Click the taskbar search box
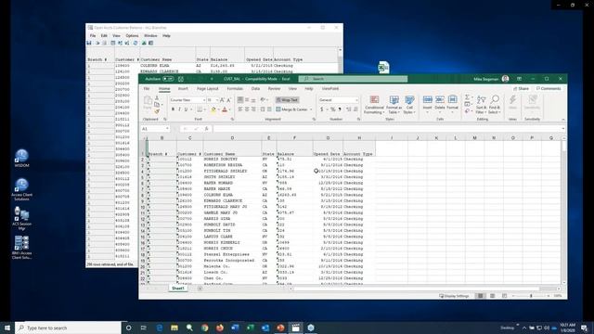Viewport: 594px width, 334px height. coord(68,328)
